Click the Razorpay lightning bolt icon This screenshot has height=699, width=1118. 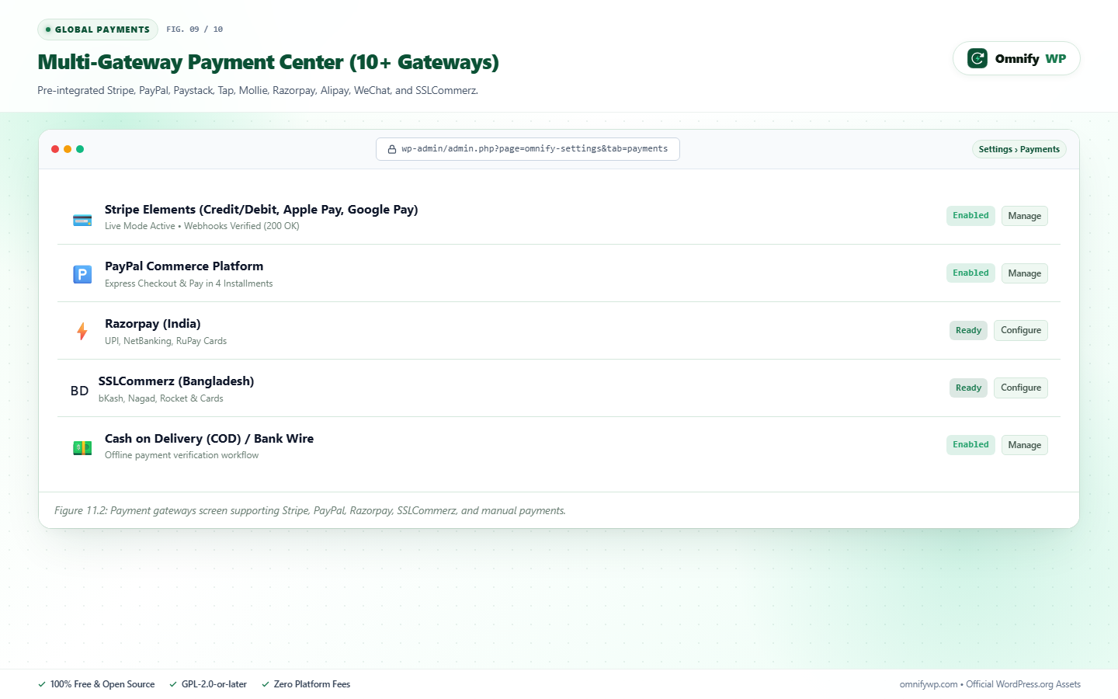coord(82,332)
